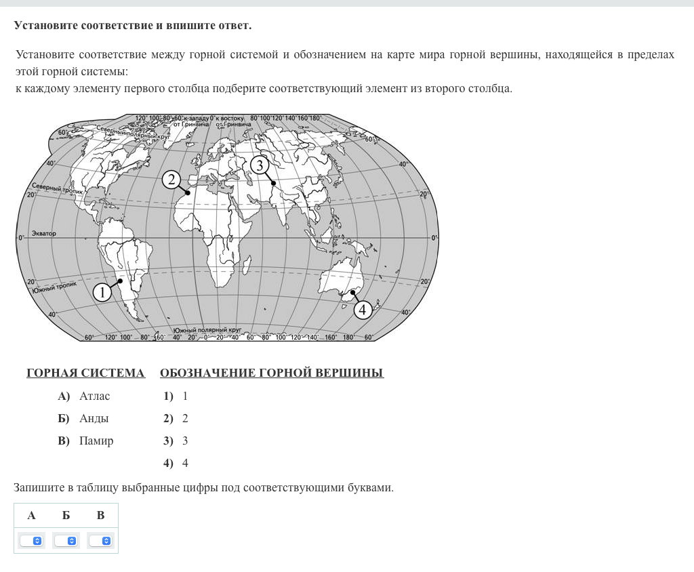Viewport: 694px width, 572px height.
Task: Click the 'Памир' mountain system label
Action: point(96,441)
